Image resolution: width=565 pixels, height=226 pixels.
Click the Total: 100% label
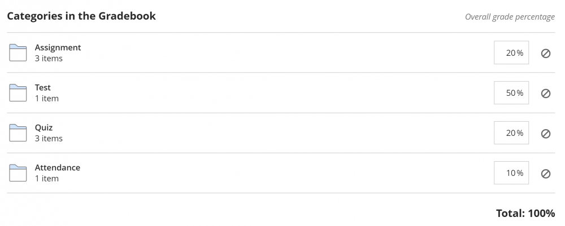pyautogui.click(x=525, y=213)
